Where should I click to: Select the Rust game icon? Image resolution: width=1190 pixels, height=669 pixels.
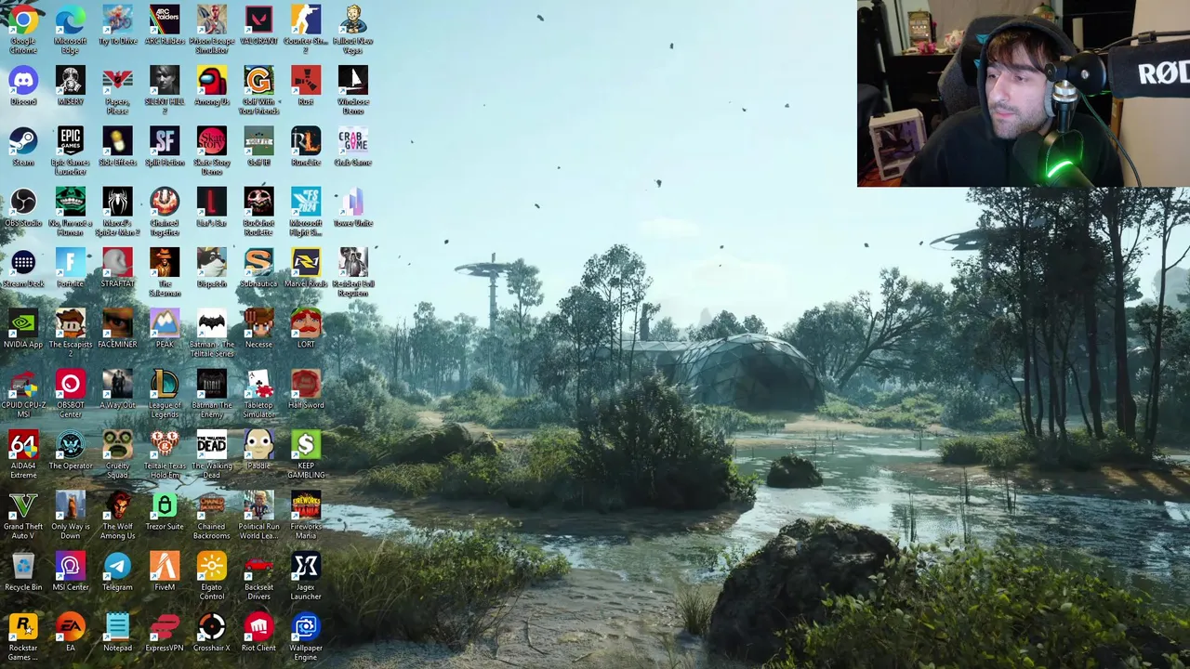(306, 81)
